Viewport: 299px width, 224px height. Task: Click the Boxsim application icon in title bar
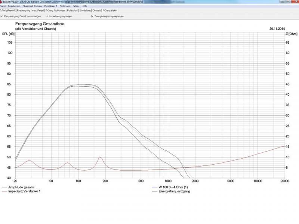pos(2,2)
